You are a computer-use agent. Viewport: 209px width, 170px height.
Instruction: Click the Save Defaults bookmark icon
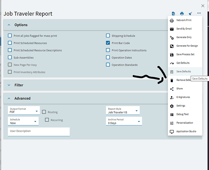pyautogui.click(x=172, y=72)
